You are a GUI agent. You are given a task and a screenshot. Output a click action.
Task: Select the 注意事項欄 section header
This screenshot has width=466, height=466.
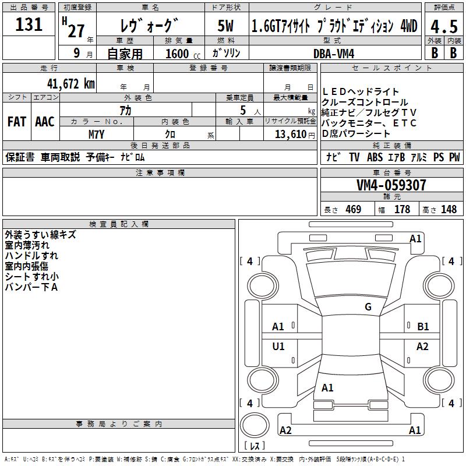pyautogui.click(x=160, y=172)
